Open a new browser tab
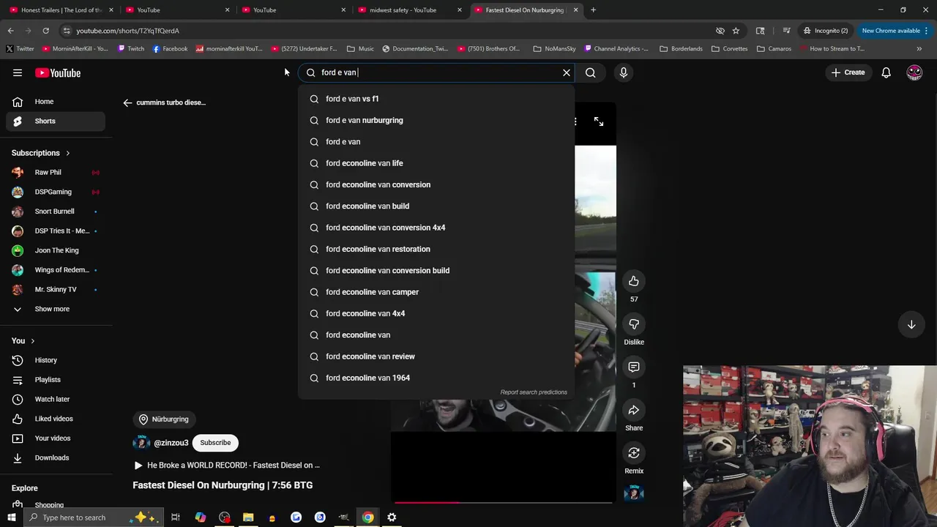Viewport: 937px width, 527px height. [x=593, y=10]
